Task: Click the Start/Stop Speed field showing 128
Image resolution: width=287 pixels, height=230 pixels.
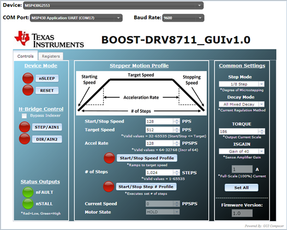Action: pos(160,121)
